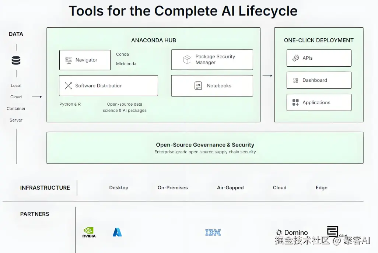
Task: Click the IBM partner logo
Action: pos(213,232)
